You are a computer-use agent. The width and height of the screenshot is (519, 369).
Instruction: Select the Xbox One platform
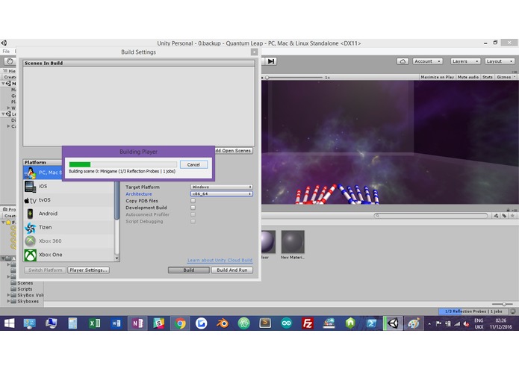pos(69,255)
